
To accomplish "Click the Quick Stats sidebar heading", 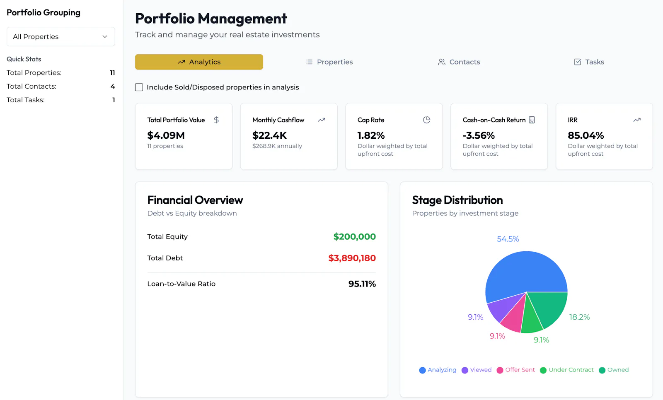I will pyautogui.click(x=24, y=59).
